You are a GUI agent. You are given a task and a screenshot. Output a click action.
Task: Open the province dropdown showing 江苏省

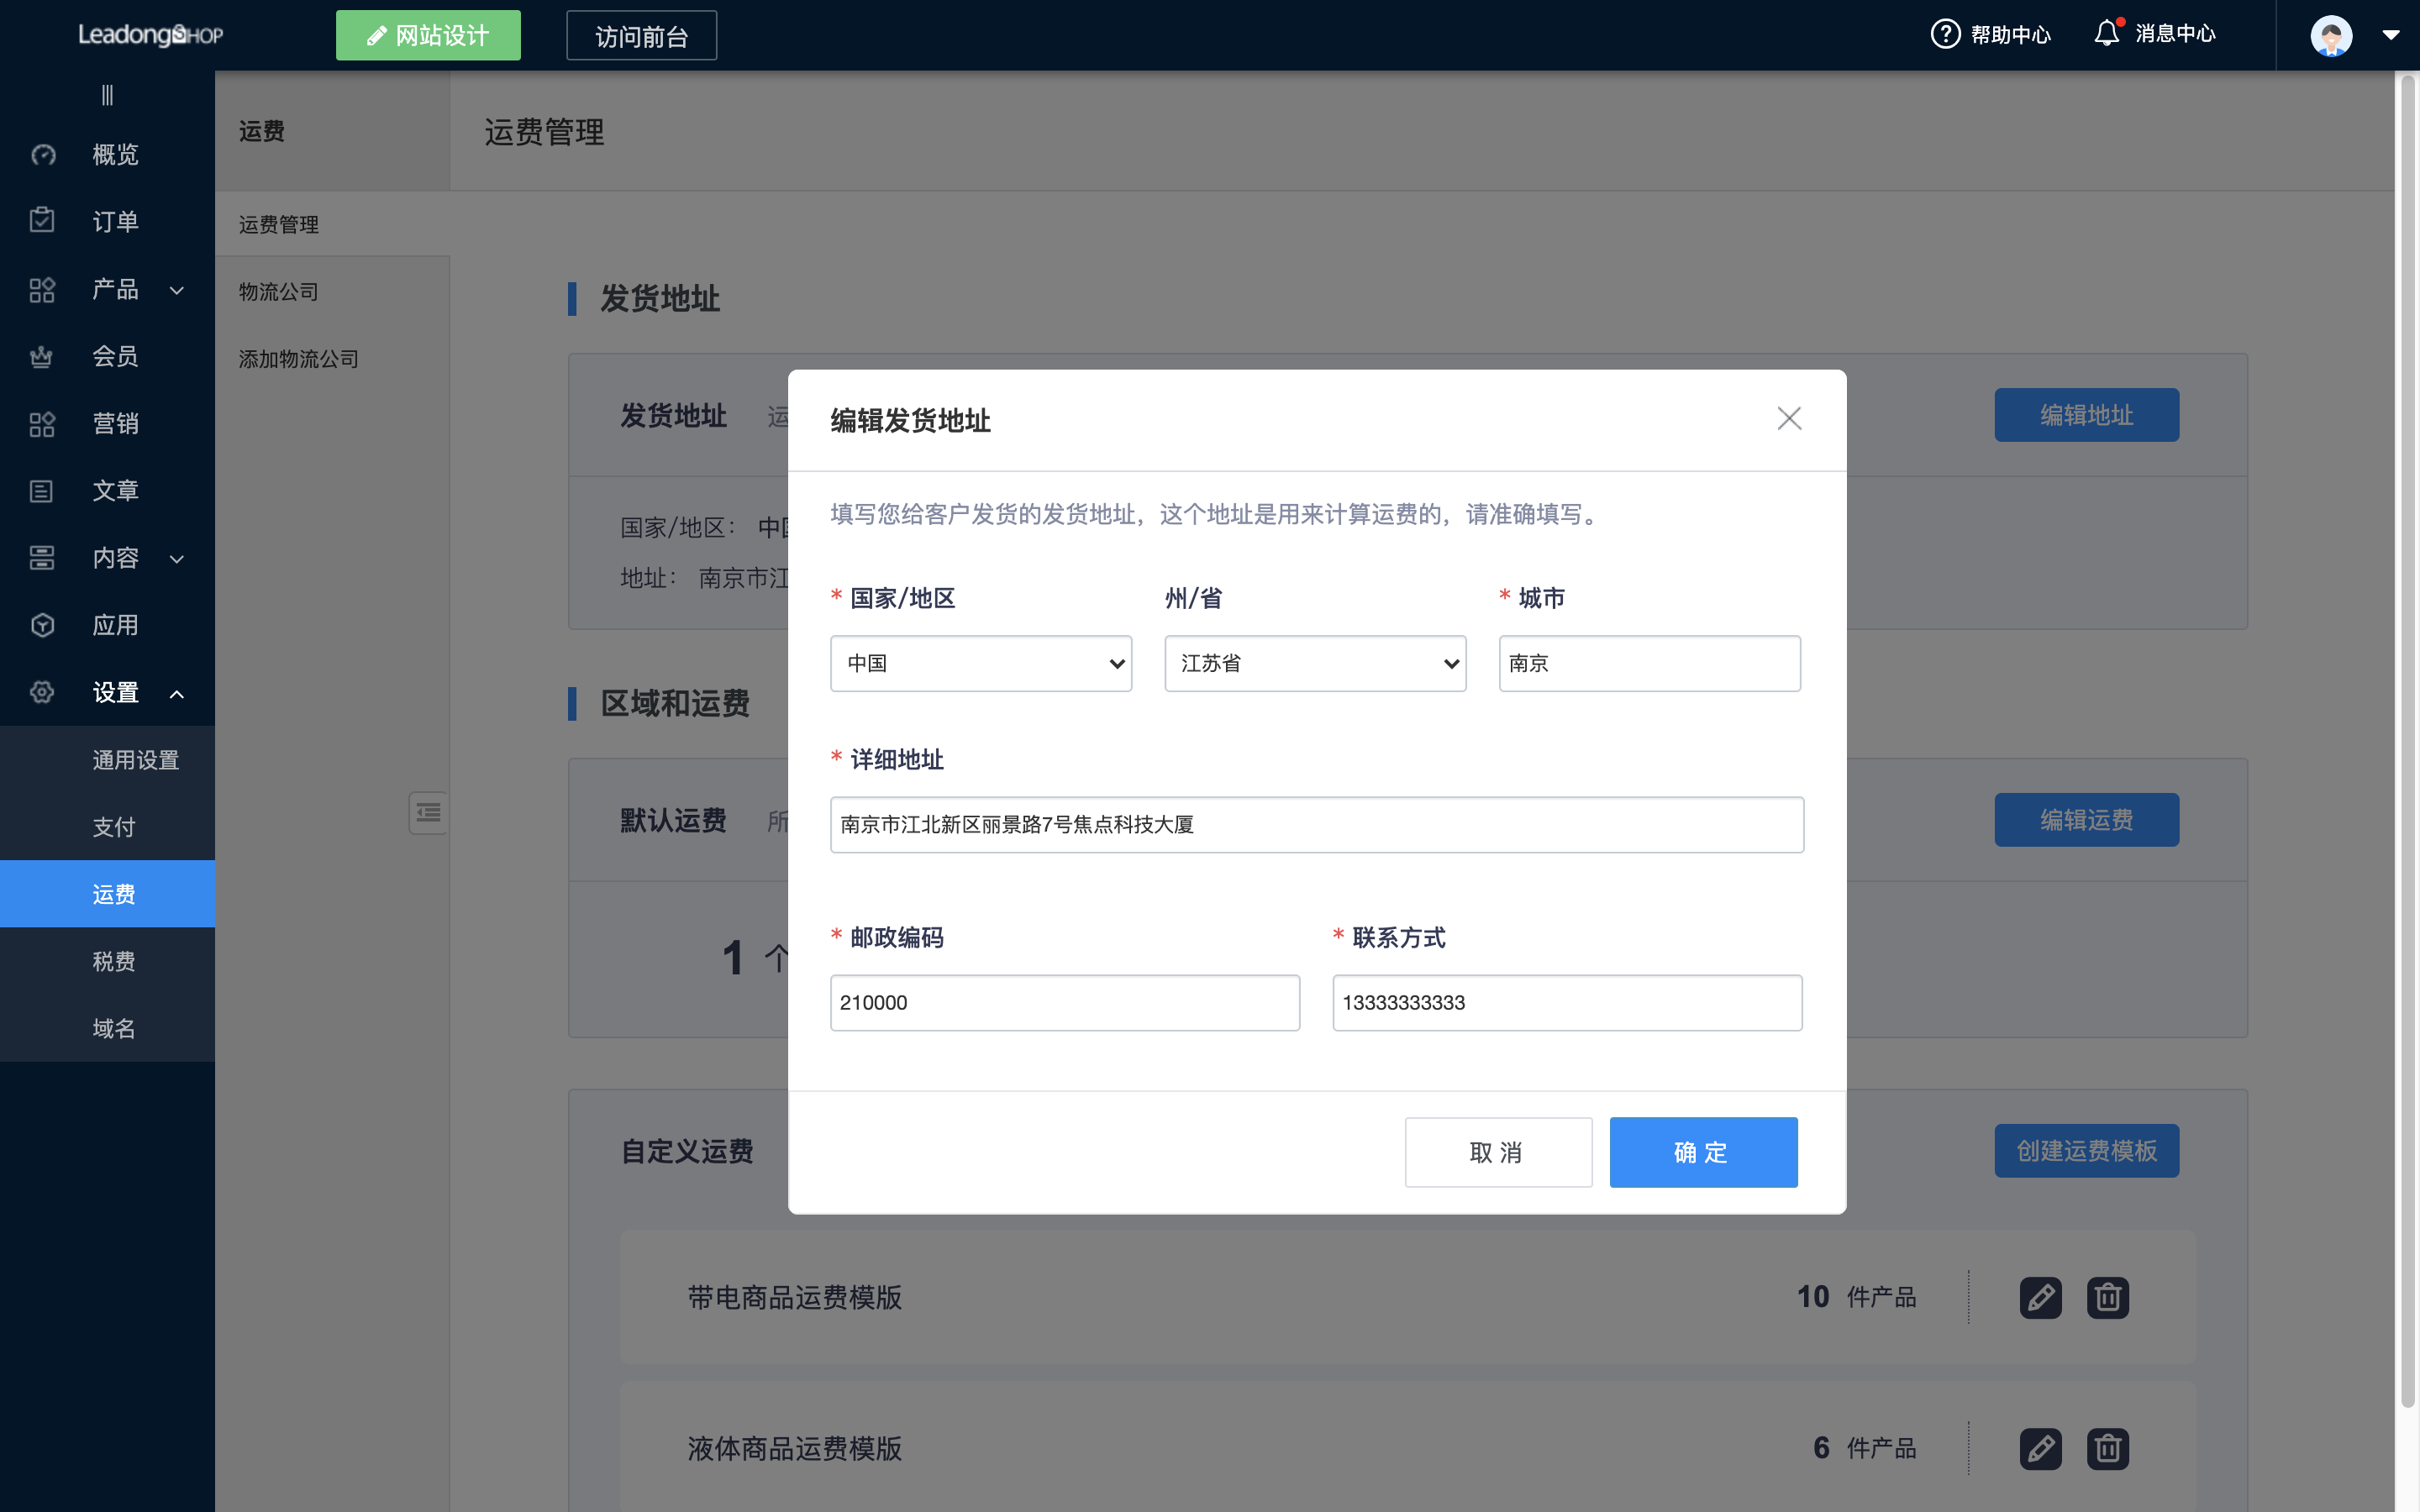click(1314, 663)
